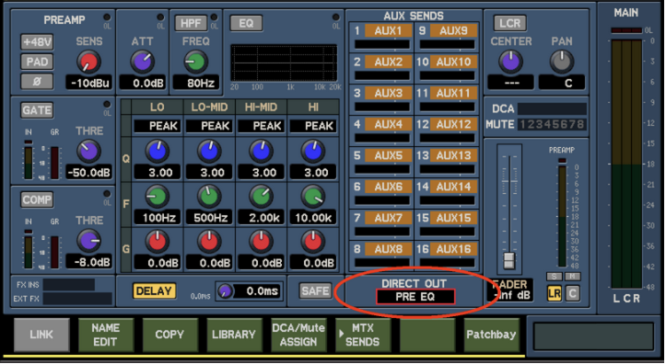Click the green HPF FREQ knob
The width and height of the screenshot is (666, 364).
(x=195, y=62)
